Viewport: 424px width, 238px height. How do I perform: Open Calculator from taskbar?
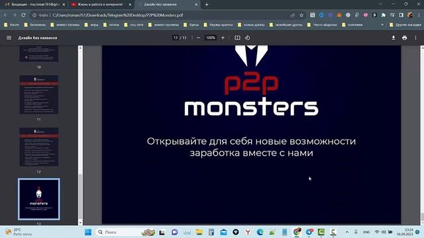click(x=211, y=232)
